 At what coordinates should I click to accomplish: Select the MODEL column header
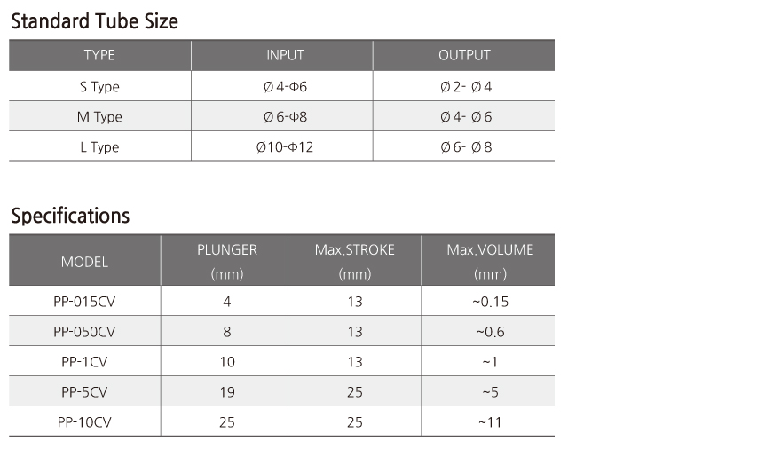pyautogui.click(x=84, y=262)
